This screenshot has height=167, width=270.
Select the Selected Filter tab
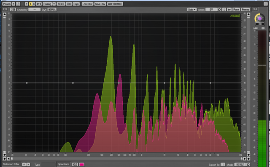(x=11, y=164)
